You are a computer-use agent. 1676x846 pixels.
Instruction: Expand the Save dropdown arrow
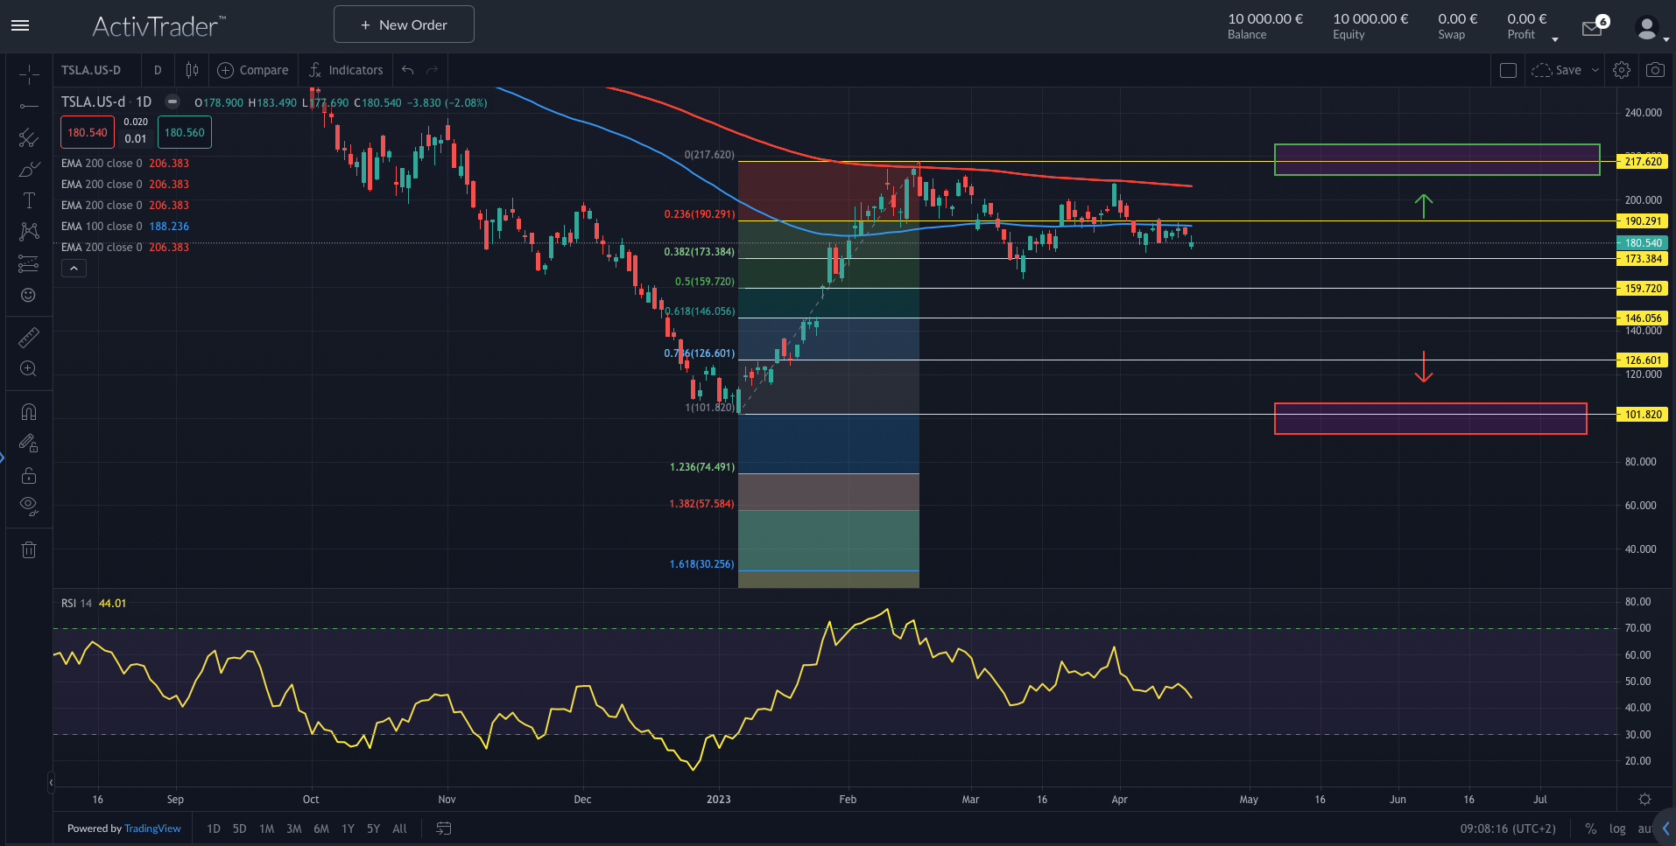click(x=1595, y=70)
